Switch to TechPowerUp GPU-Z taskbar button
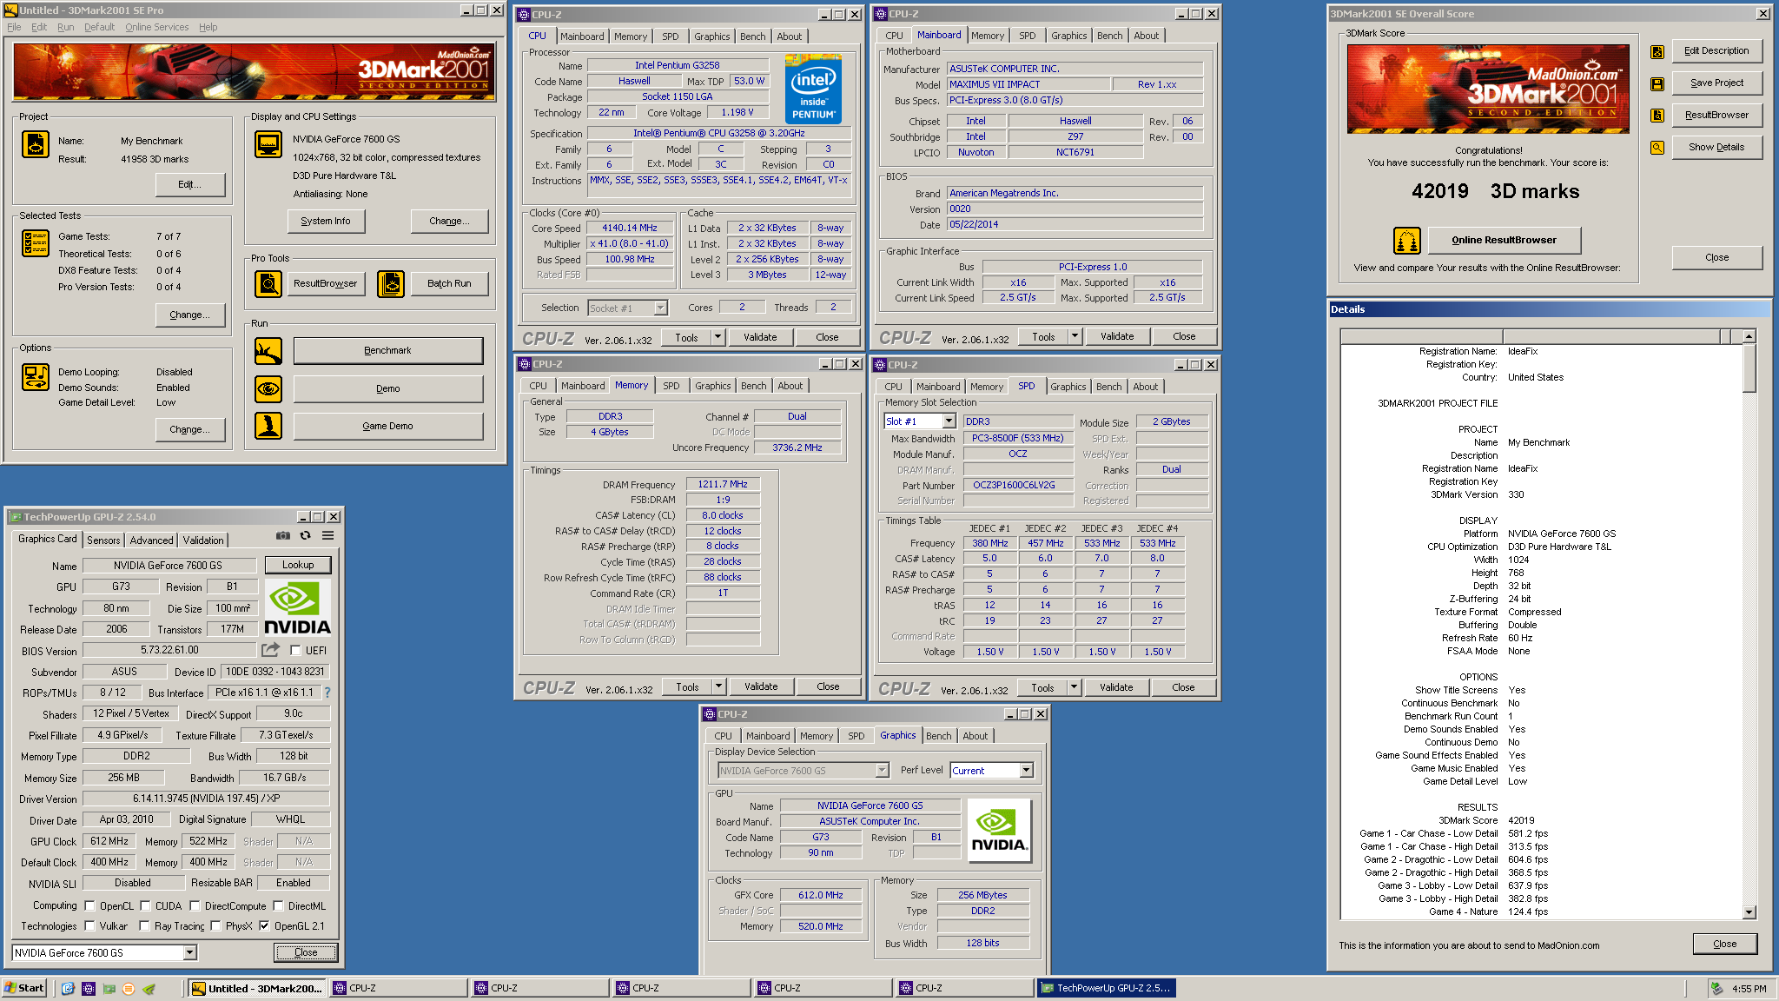Viewport: 1779px width, 1001px height. tap(1108, 989)
